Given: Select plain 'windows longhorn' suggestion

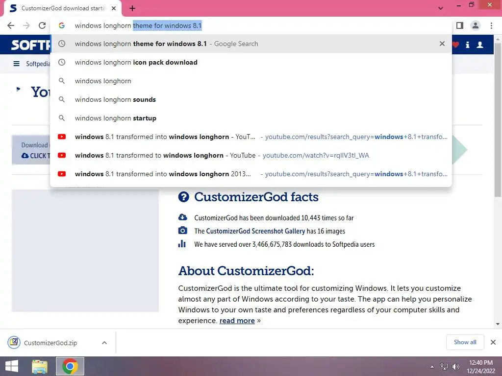Looking at the screenshot, I should coord(251,81).
